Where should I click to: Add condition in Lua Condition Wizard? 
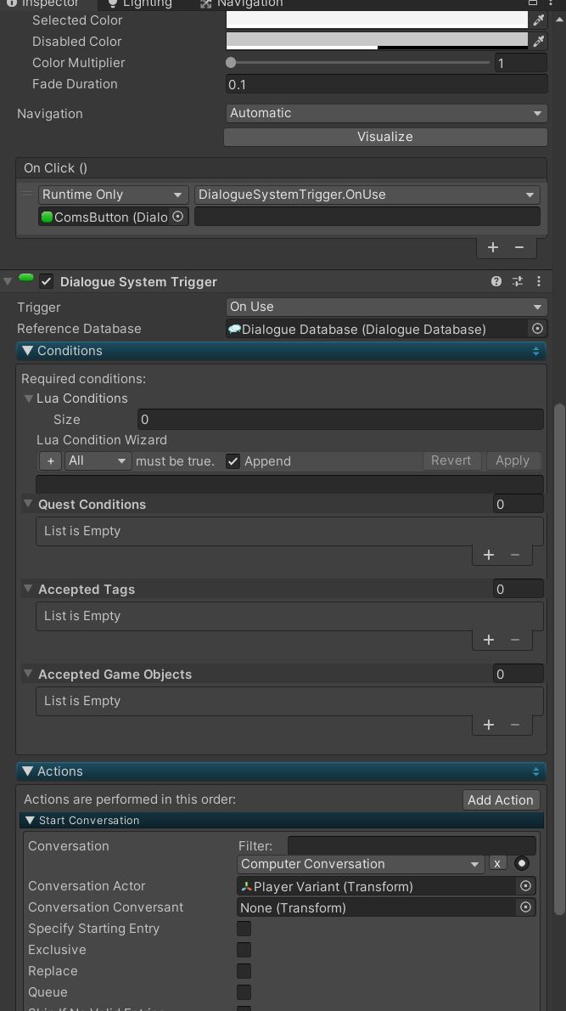[x=50, y=461]
